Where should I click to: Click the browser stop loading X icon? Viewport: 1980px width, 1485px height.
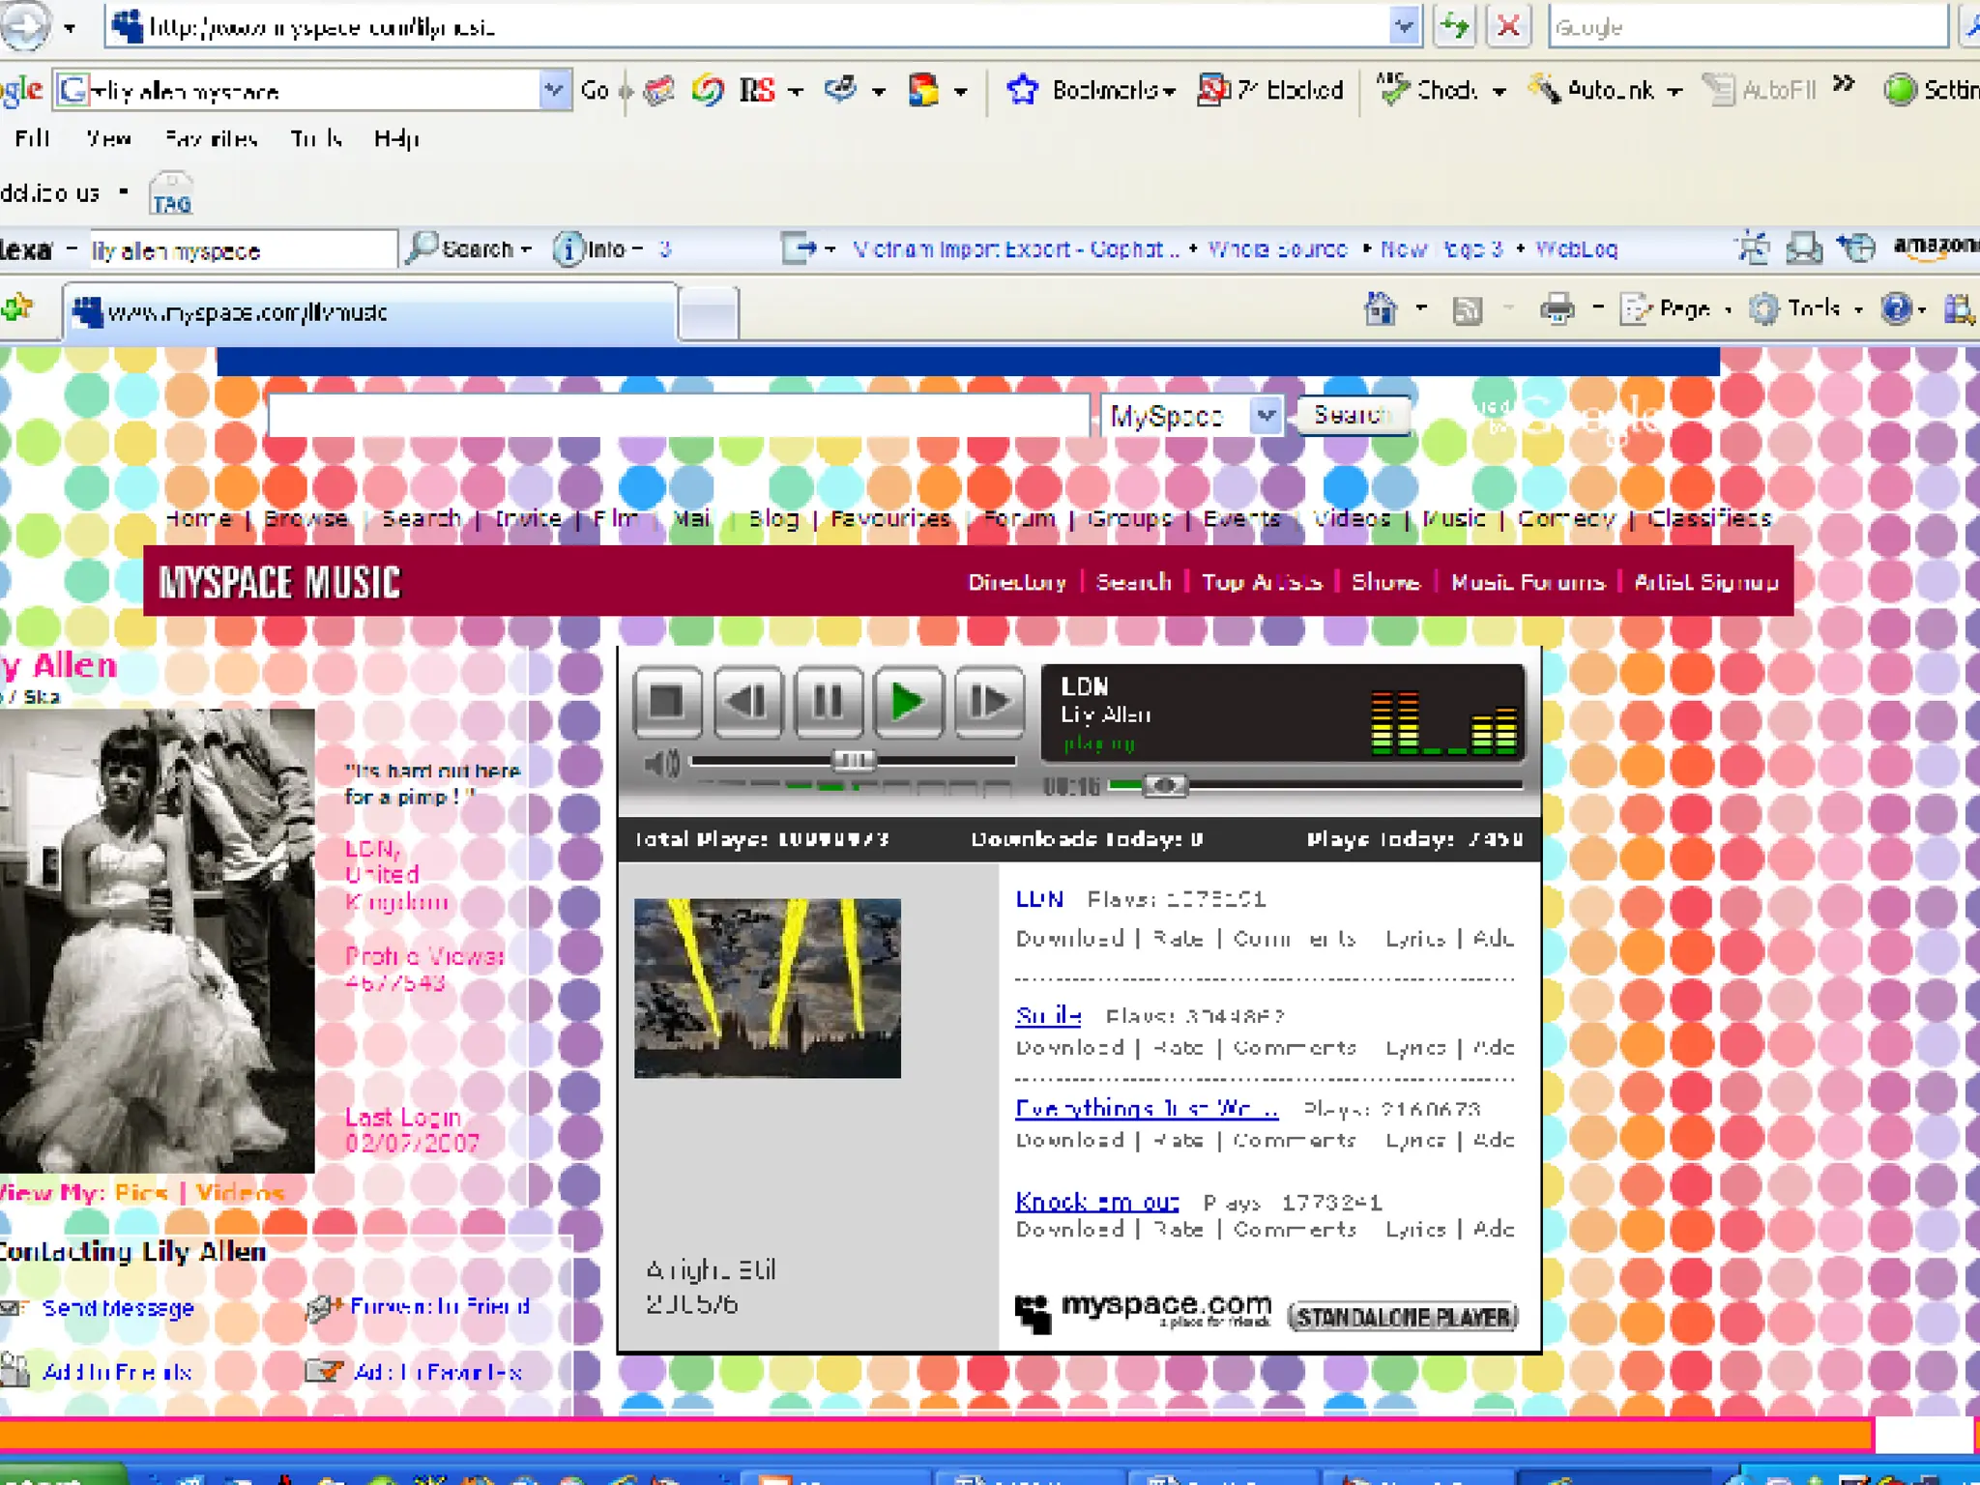(x=1508, y=27)
